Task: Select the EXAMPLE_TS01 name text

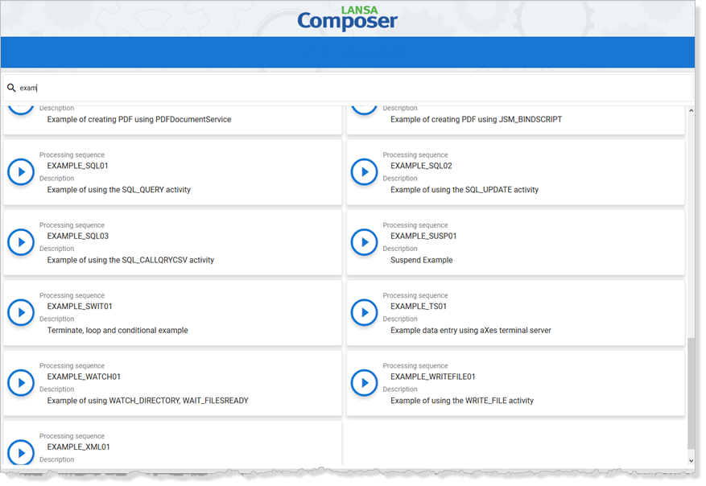Action: (x=419, y=306)
